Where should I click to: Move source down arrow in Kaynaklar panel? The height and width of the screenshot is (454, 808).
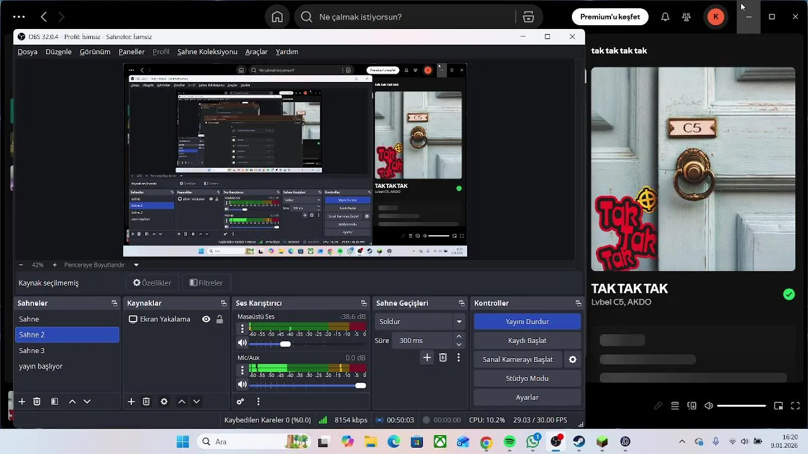tap(196, 402)
